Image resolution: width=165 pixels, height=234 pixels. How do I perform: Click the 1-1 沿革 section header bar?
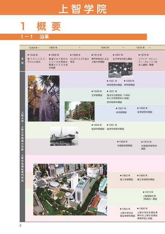point(73,37)
